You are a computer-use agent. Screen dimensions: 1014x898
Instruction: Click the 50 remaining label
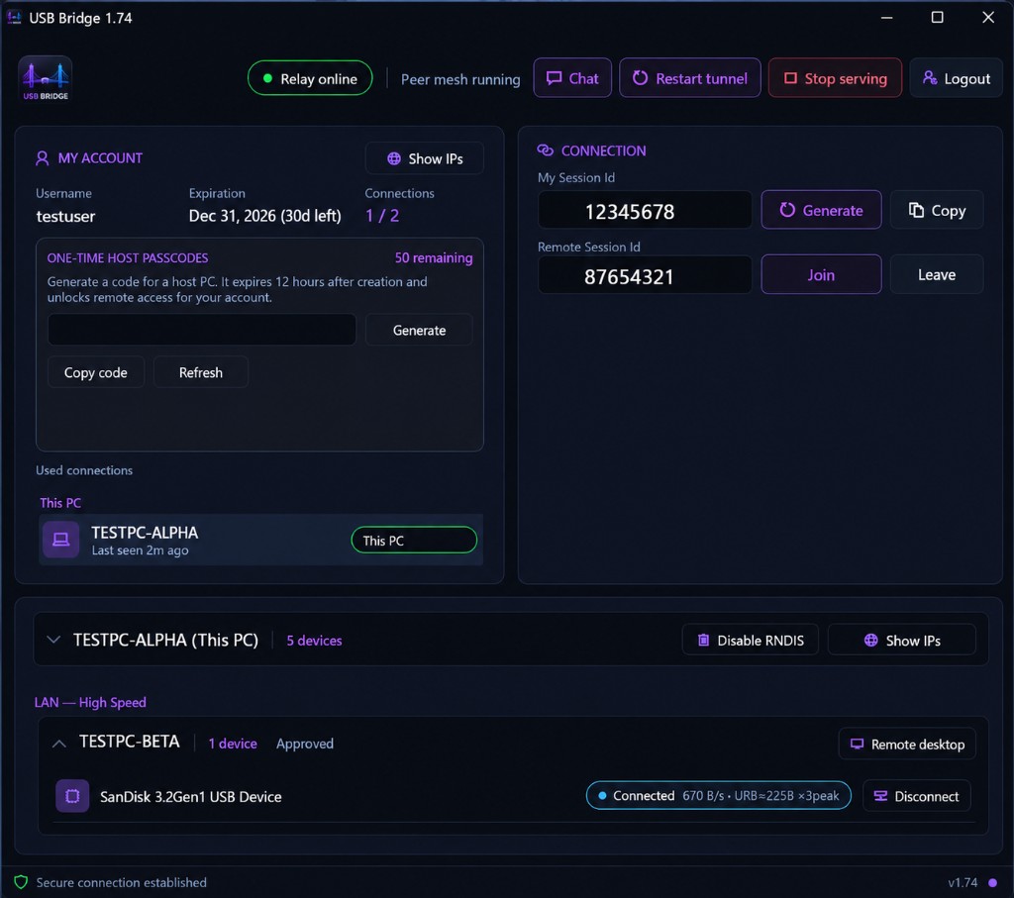[x=434, y=257]
